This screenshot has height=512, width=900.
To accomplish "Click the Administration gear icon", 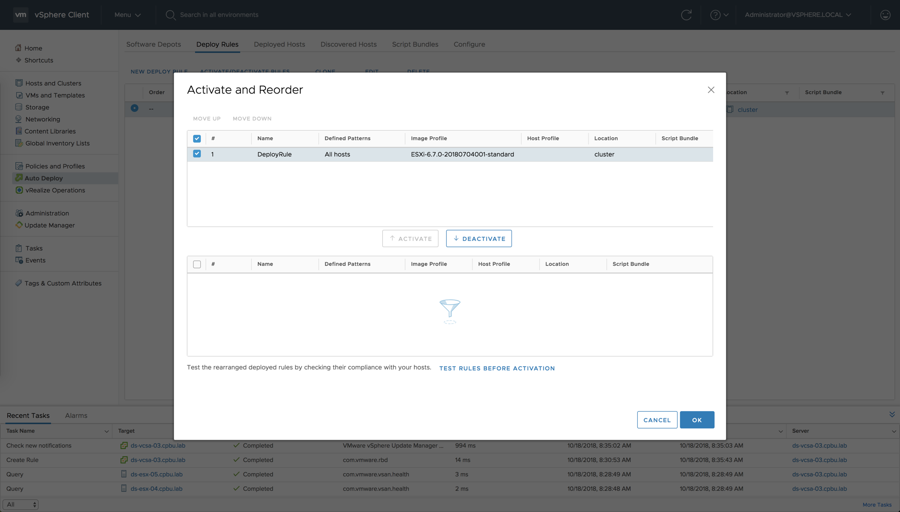I will (19, 213).
